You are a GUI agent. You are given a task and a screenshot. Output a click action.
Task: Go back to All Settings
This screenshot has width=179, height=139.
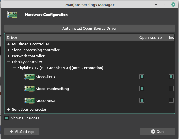[22, 132]
